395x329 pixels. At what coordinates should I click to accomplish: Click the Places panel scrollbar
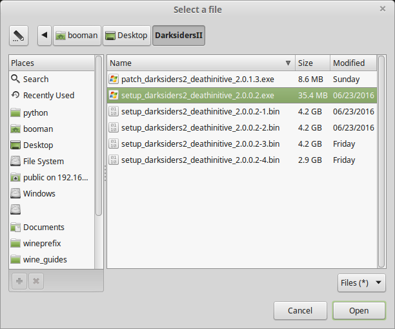pos(99,136)
